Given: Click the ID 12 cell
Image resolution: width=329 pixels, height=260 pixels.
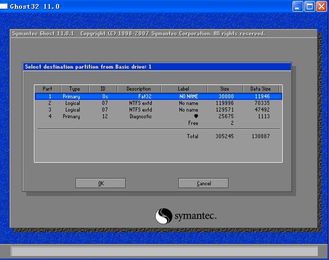Looking at the screenshot, I should click(x=105, y=116).
